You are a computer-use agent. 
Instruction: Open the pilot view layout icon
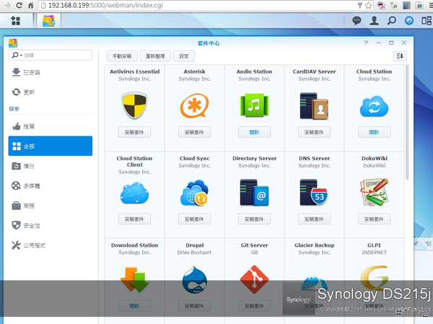click(x=427, y=20)
